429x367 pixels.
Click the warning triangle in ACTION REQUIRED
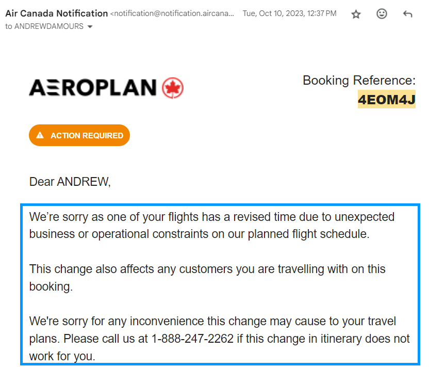[x=40, y=135]
